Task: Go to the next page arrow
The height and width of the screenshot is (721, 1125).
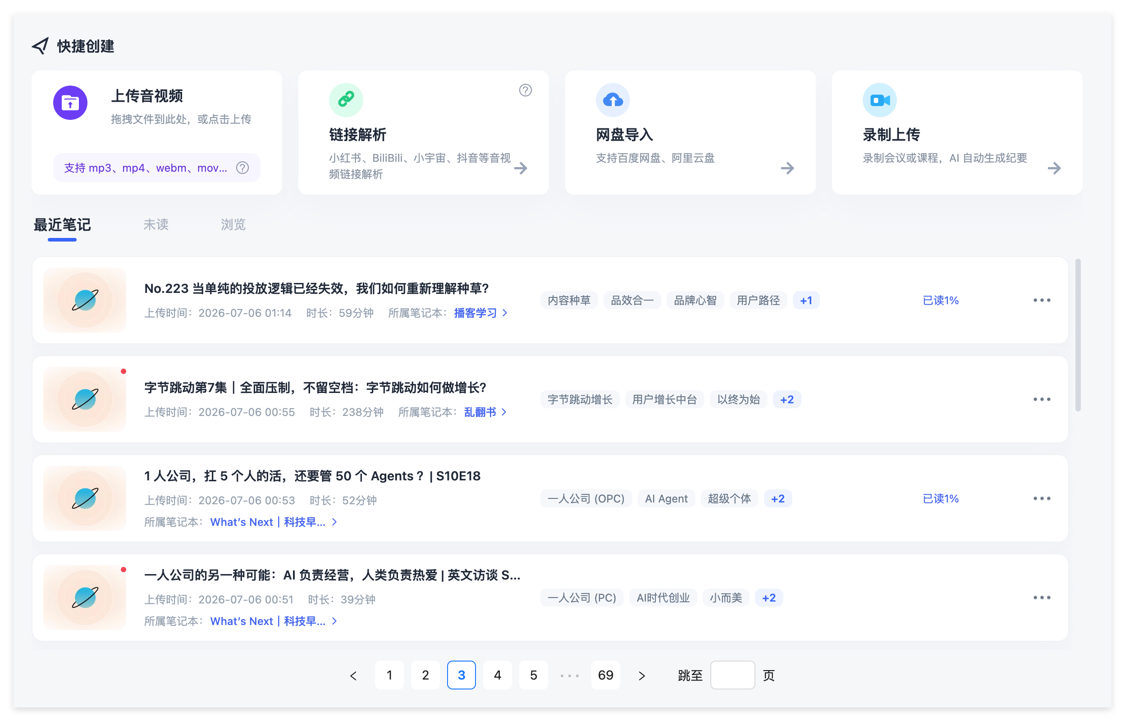Action: click(642, 675)
